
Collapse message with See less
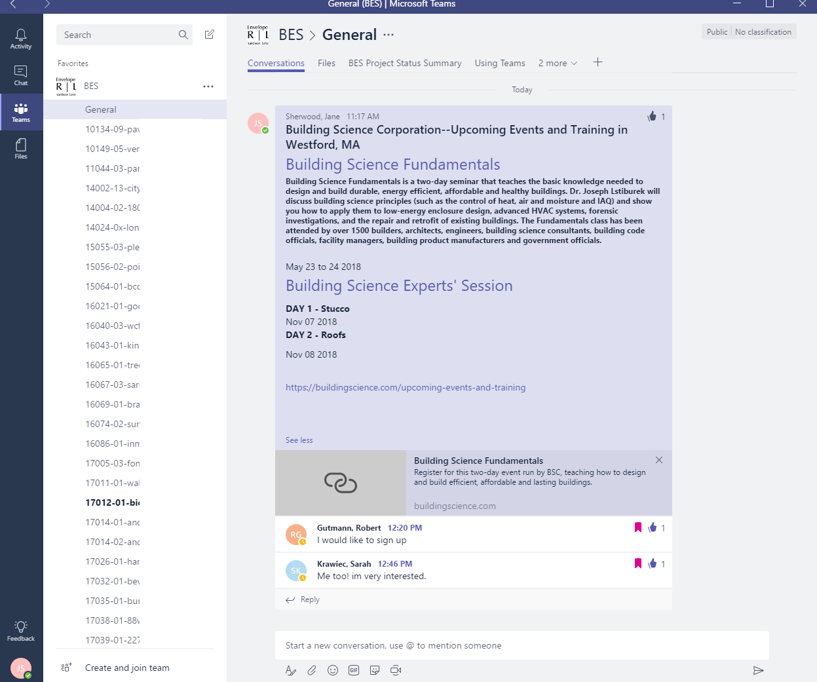point(299,440)
